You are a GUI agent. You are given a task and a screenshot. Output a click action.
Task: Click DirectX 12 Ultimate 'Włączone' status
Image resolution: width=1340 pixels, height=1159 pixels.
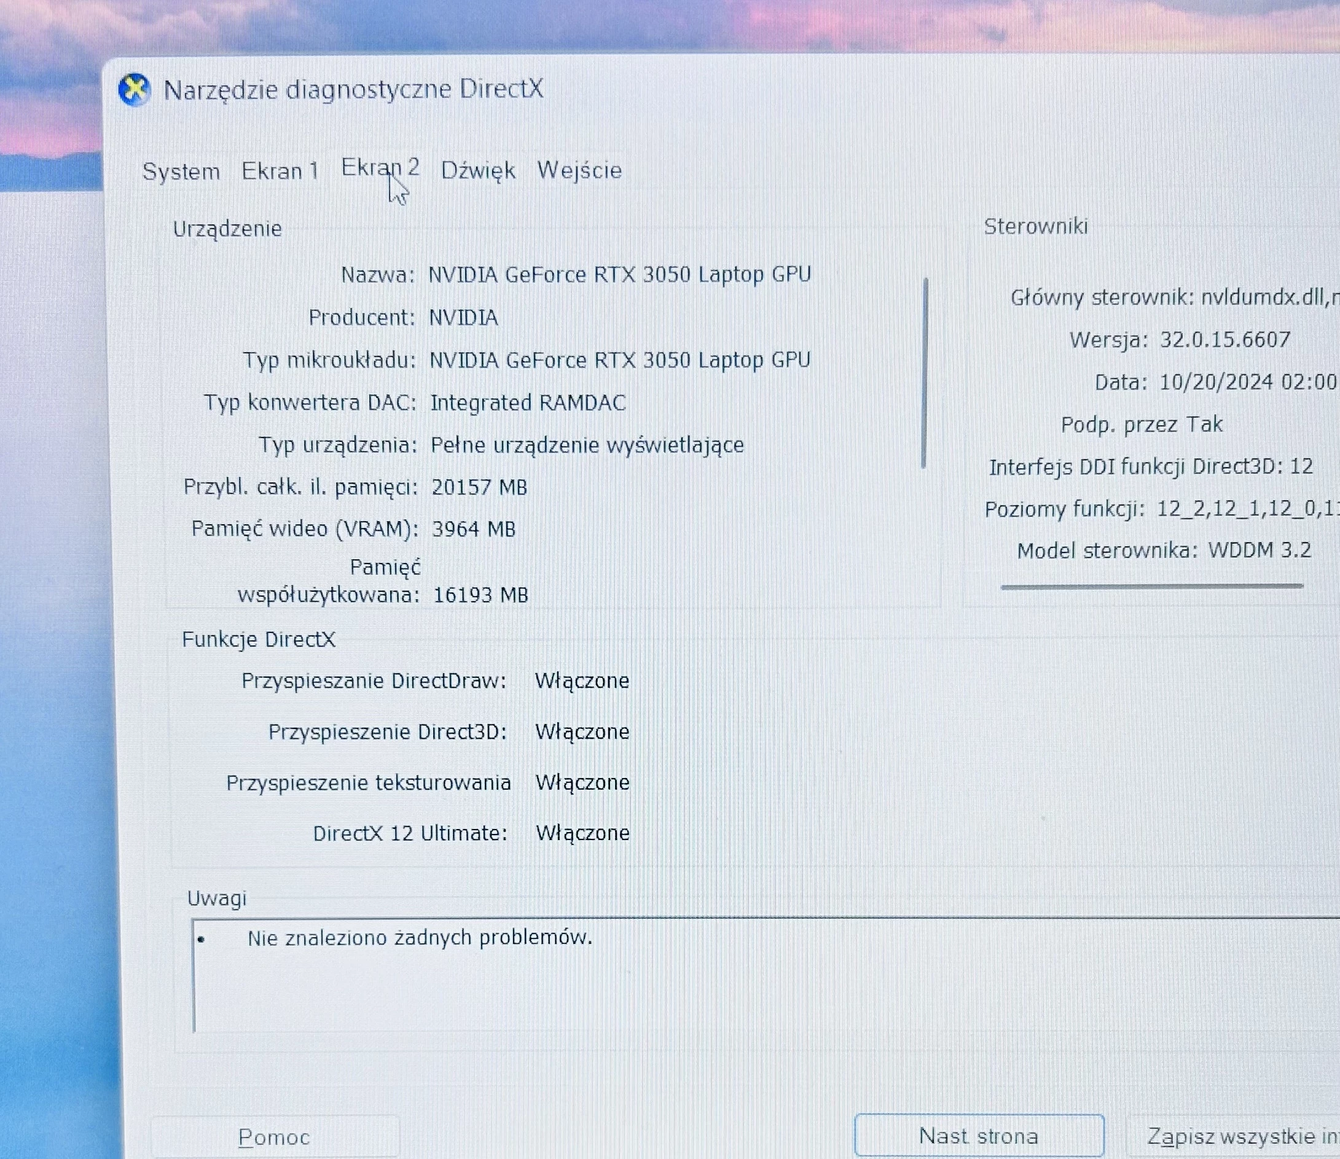(582, 833)
